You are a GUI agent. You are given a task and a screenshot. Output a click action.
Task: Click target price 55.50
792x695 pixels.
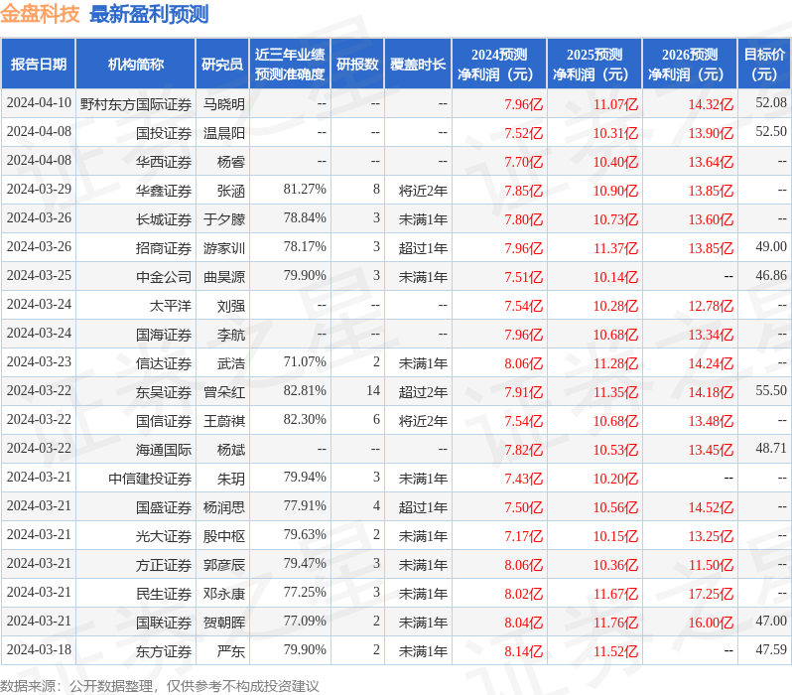[x=771, y=391]
